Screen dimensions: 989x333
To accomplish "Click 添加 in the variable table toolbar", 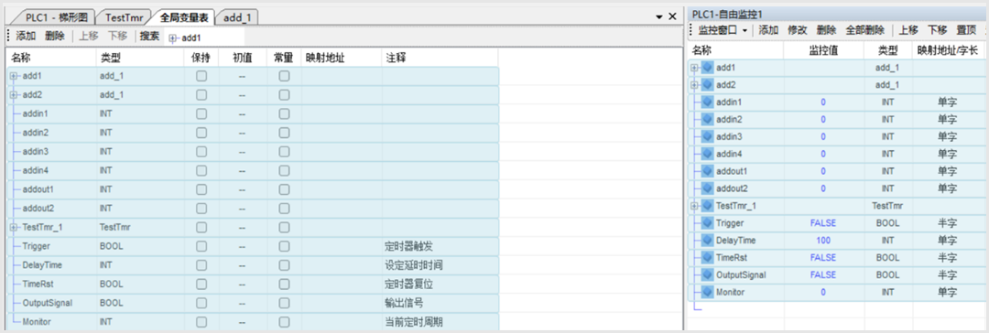I will [26, 37].
